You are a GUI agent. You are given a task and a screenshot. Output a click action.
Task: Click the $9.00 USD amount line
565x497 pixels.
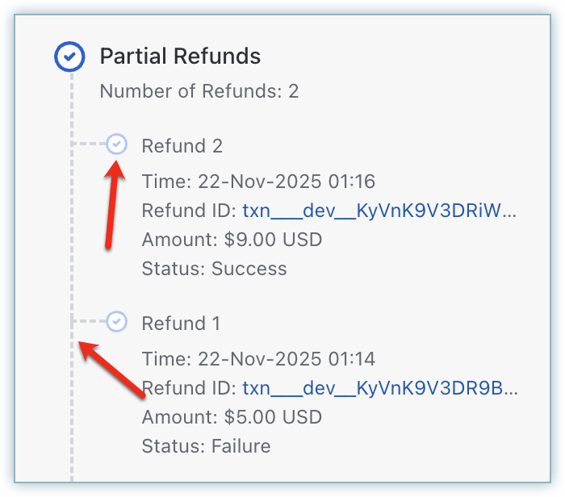[x=232, y=240]
